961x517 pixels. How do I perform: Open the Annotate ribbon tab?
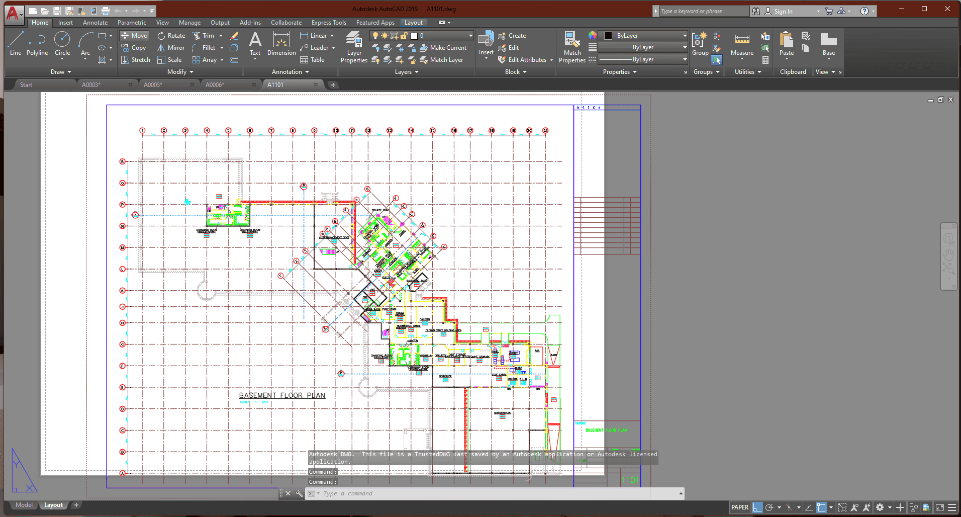95,23
